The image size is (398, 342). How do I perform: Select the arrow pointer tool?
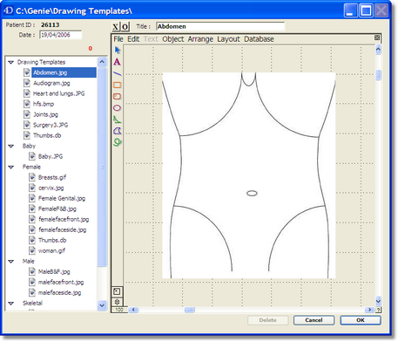(x=118, y=51)
